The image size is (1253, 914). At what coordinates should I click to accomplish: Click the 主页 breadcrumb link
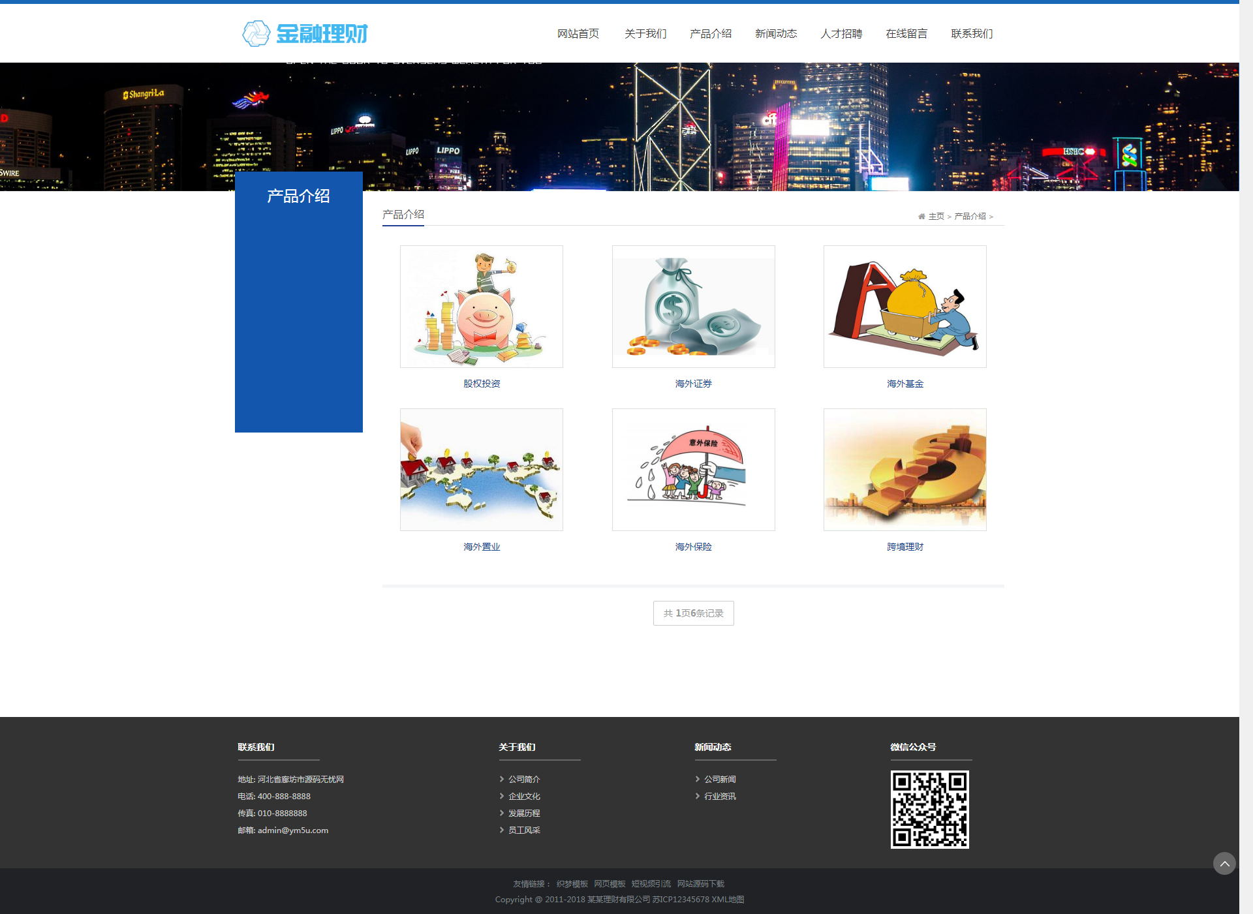click(936, 217)
